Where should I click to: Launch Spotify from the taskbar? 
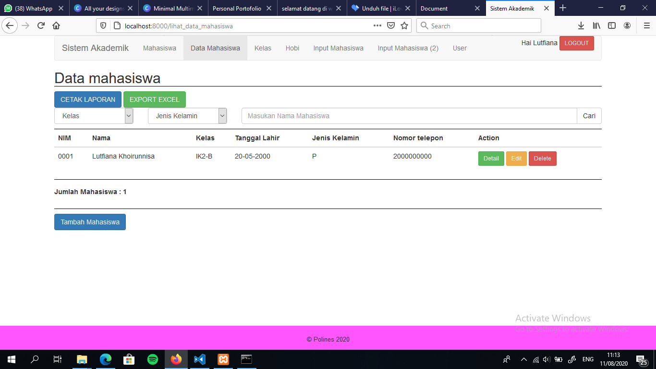(153, 359)
